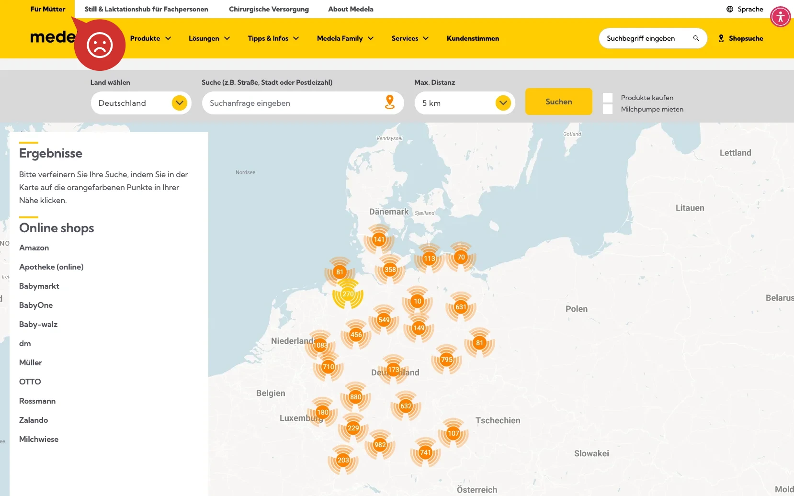
Task: Open the Kundenstimmen page
Action: pos(473,38)
